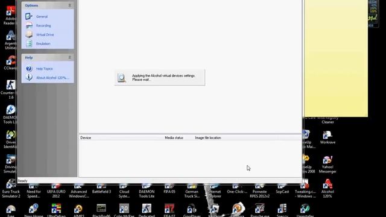Viewport: 386px width, 217px height.
Task: Select SopCast desktop shortcut
Action: point(282,189)
